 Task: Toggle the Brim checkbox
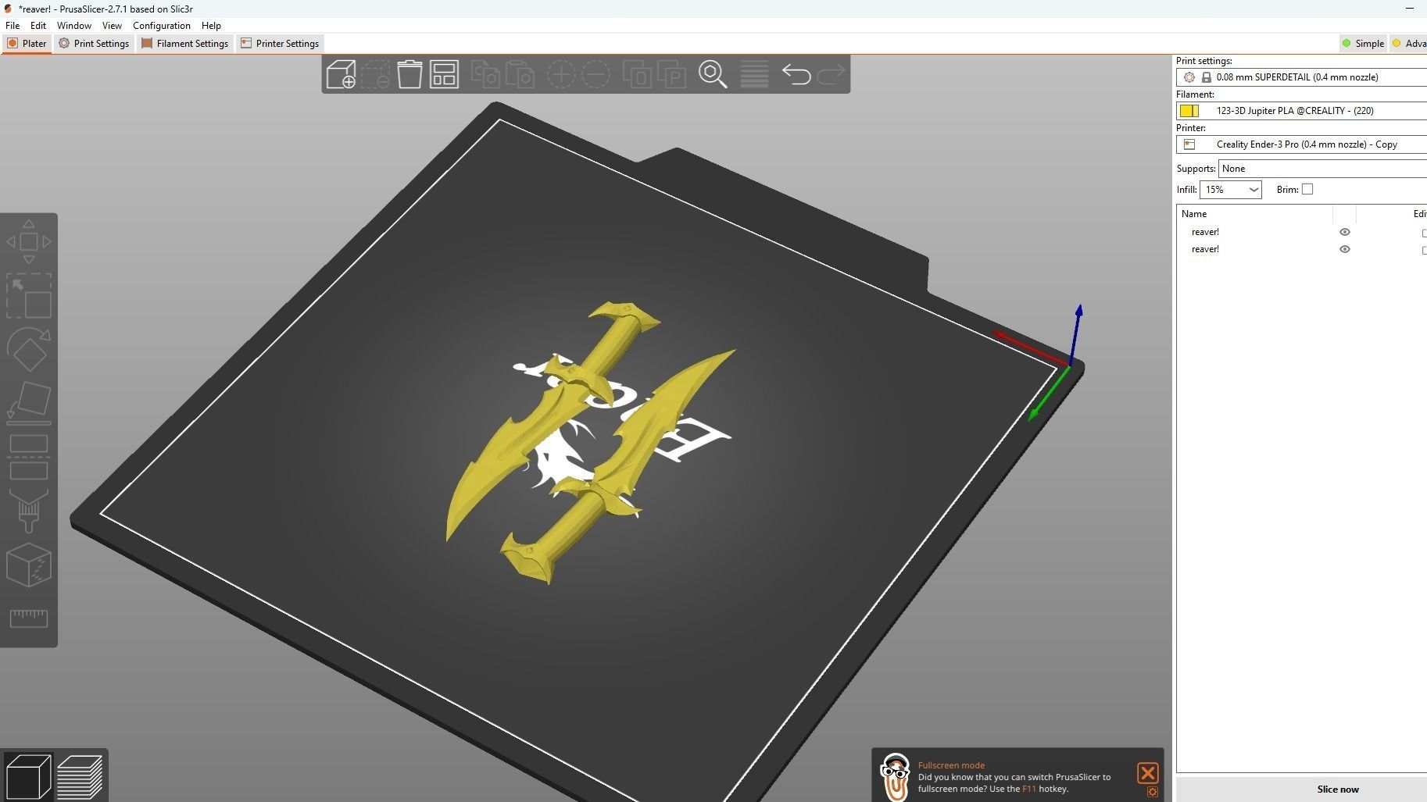coord(1307,189)
